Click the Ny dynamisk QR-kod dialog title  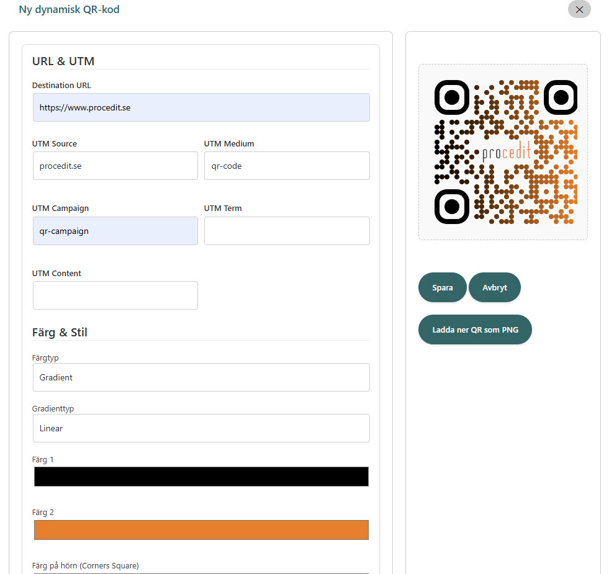click(x=69, y=9)
